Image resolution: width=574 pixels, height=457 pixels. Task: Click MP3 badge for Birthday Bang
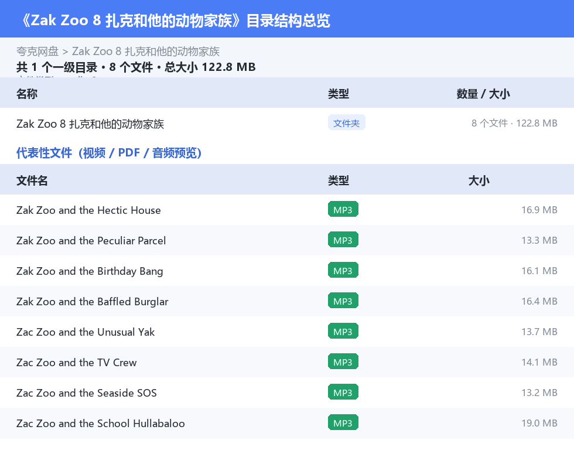pos(343,270)
